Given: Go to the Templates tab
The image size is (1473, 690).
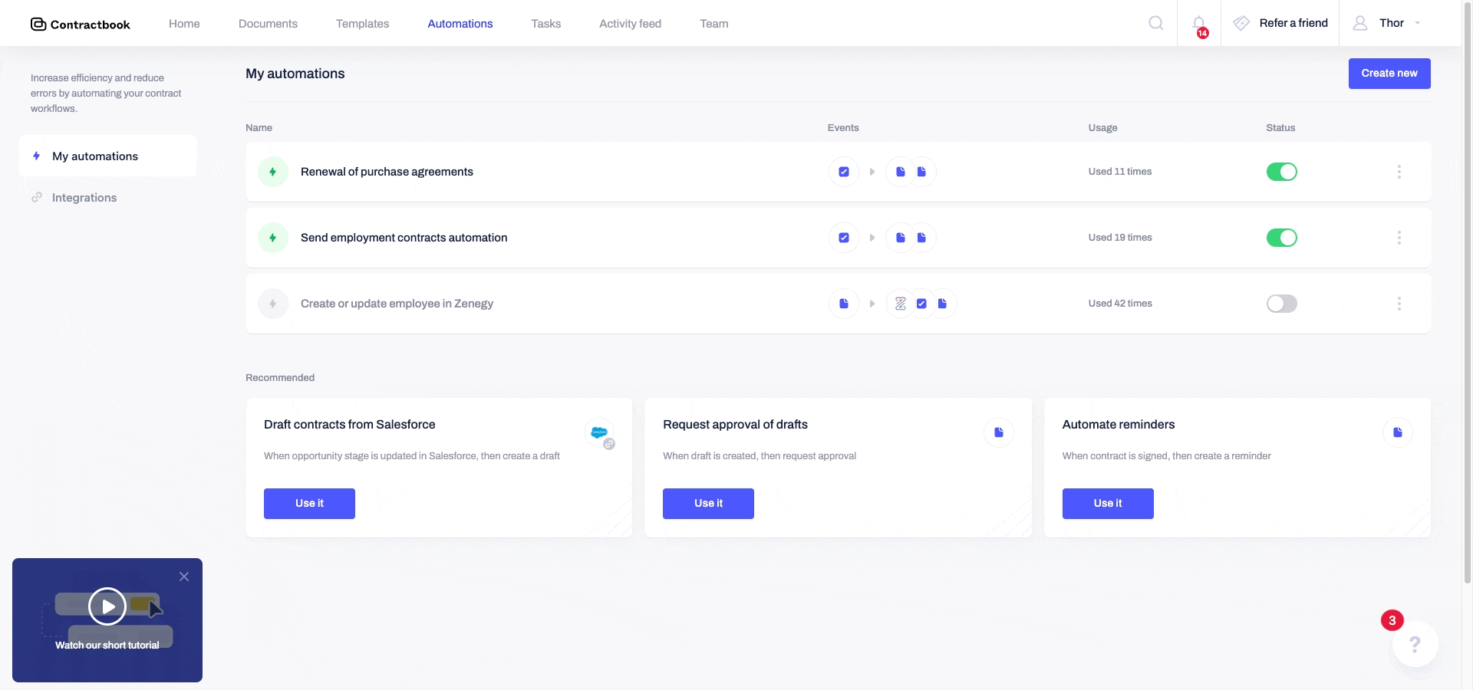Looking at the screenshot, I should (x=362, y=24).
